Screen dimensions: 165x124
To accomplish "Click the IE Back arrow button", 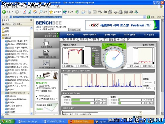I will click(x=4, y=12).
